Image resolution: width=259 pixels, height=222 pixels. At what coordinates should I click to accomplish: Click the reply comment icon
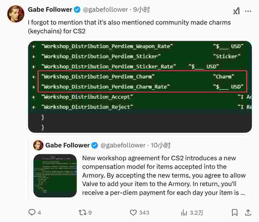point(32,212)
